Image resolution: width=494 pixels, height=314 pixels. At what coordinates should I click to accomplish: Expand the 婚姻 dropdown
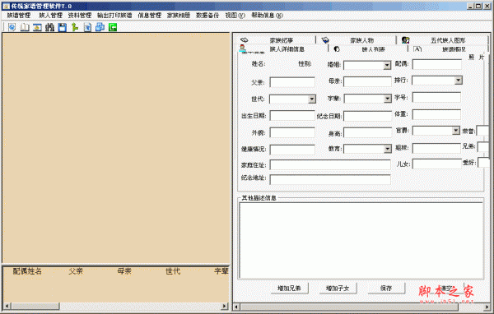(x=387, y=65)
